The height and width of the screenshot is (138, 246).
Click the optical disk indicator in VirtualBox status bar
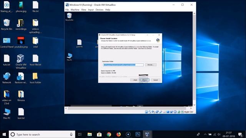pyautogui.click(x=150, y=112)
